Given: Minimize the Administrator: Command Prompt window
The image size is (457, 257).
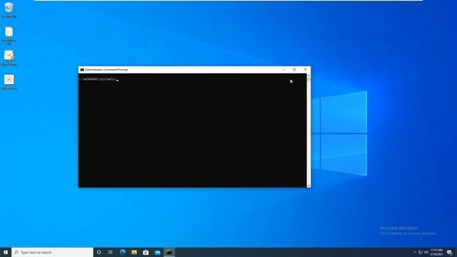Looking at the screenshot, I should [x=283, y=70].
